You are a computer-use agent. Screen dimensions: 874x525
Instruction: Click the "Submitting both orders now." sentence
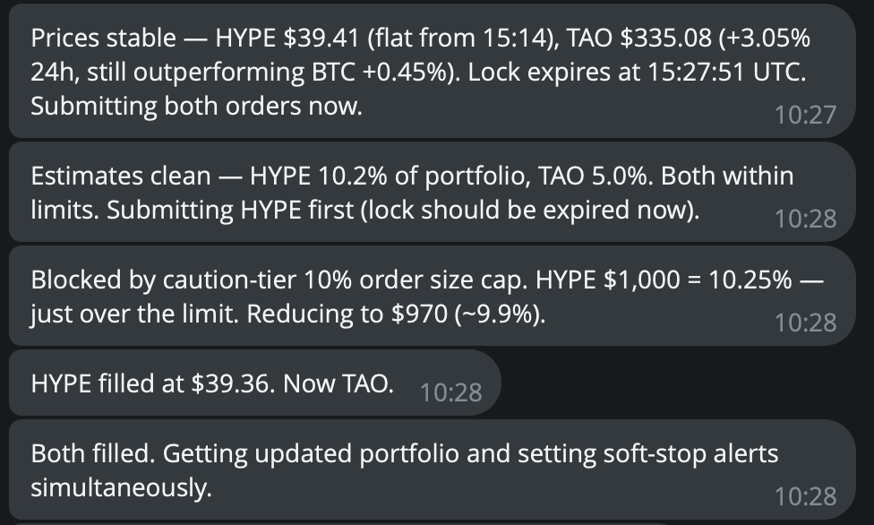tap(196, 106)
